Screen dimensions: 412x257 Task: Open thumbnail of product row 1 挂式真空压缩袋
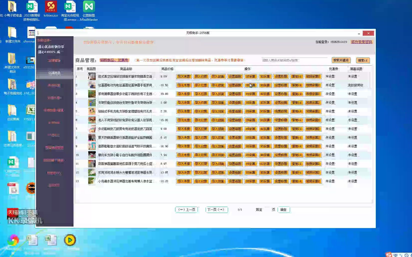[x=92, y=76]
